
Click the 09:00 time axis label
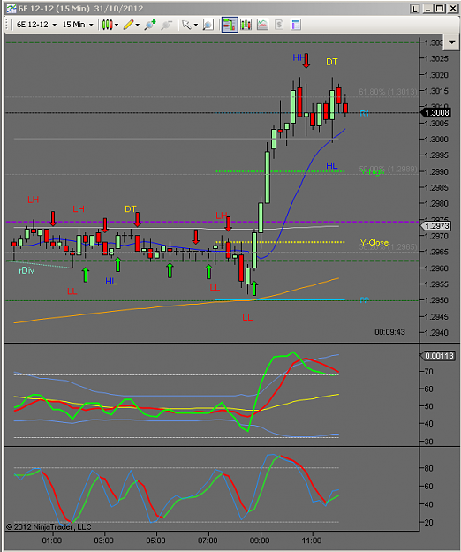click(260, 541)
